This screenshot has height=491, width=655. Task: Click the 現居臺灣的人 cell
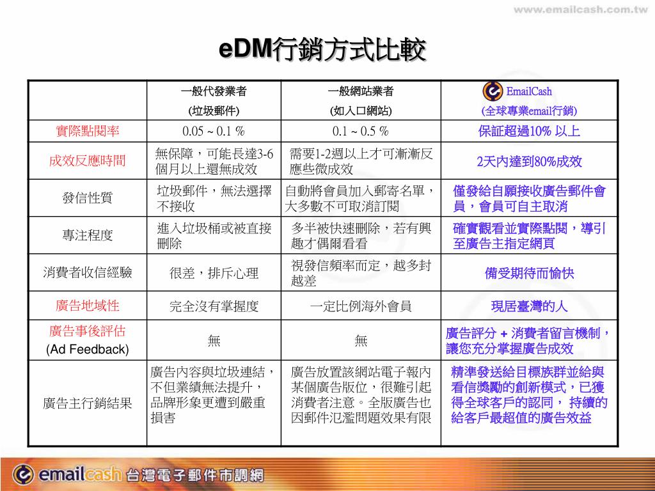coord(529,306)
